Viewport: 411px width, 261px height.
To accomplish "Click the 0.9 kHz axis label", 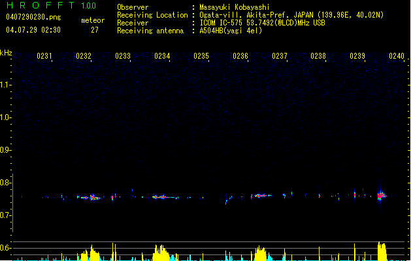I will 5,150.
